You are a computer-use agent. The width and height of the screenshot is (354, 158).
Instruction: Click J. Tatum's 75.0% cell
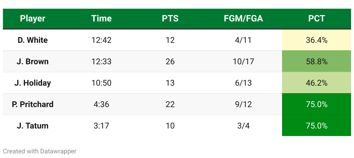[317, 126]
